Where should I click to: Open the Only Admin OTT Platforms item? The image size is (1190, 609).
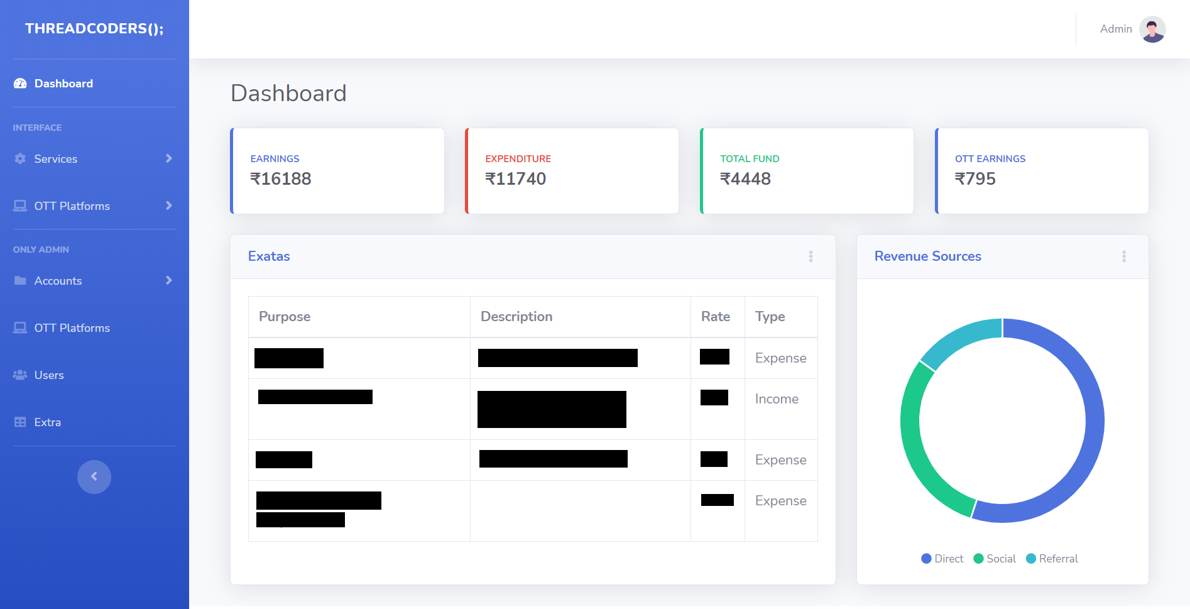pyautogui.click(x=72, y=328)
